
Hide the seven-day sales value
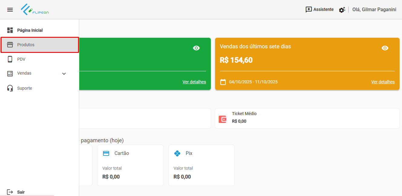(385, 48)
